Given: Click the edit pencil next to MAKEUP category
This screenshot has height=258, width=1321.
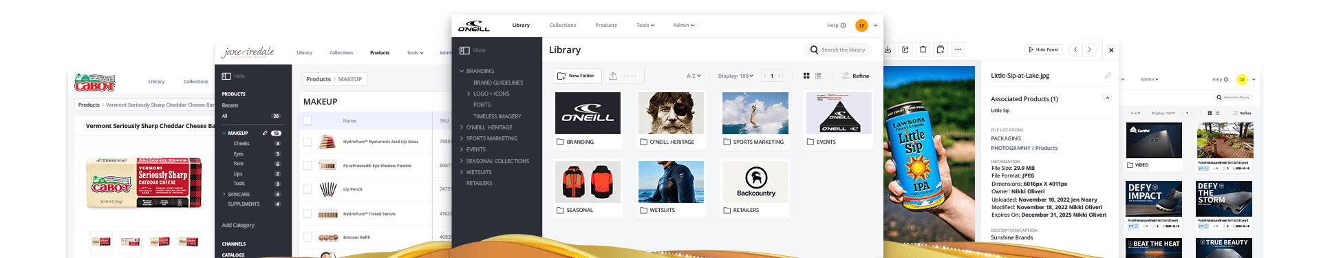Looking at the screenshot, I should 265,133.
